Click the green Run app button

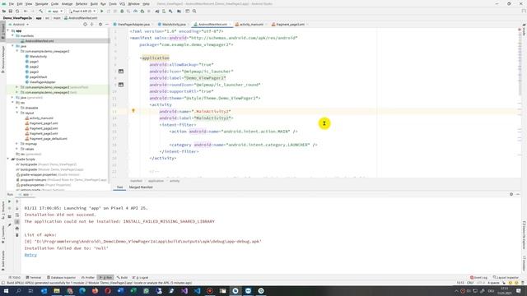click(102, 11)
